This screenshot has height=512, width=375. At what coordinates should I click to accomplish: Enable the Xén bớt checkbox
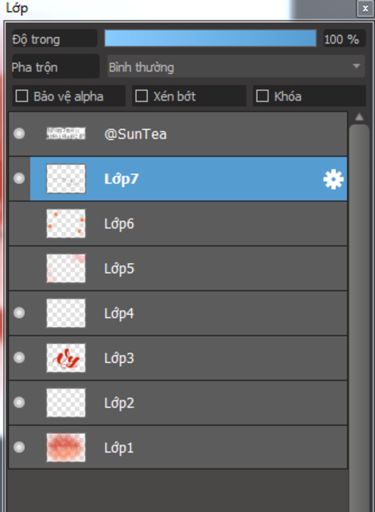pos(141,96)
